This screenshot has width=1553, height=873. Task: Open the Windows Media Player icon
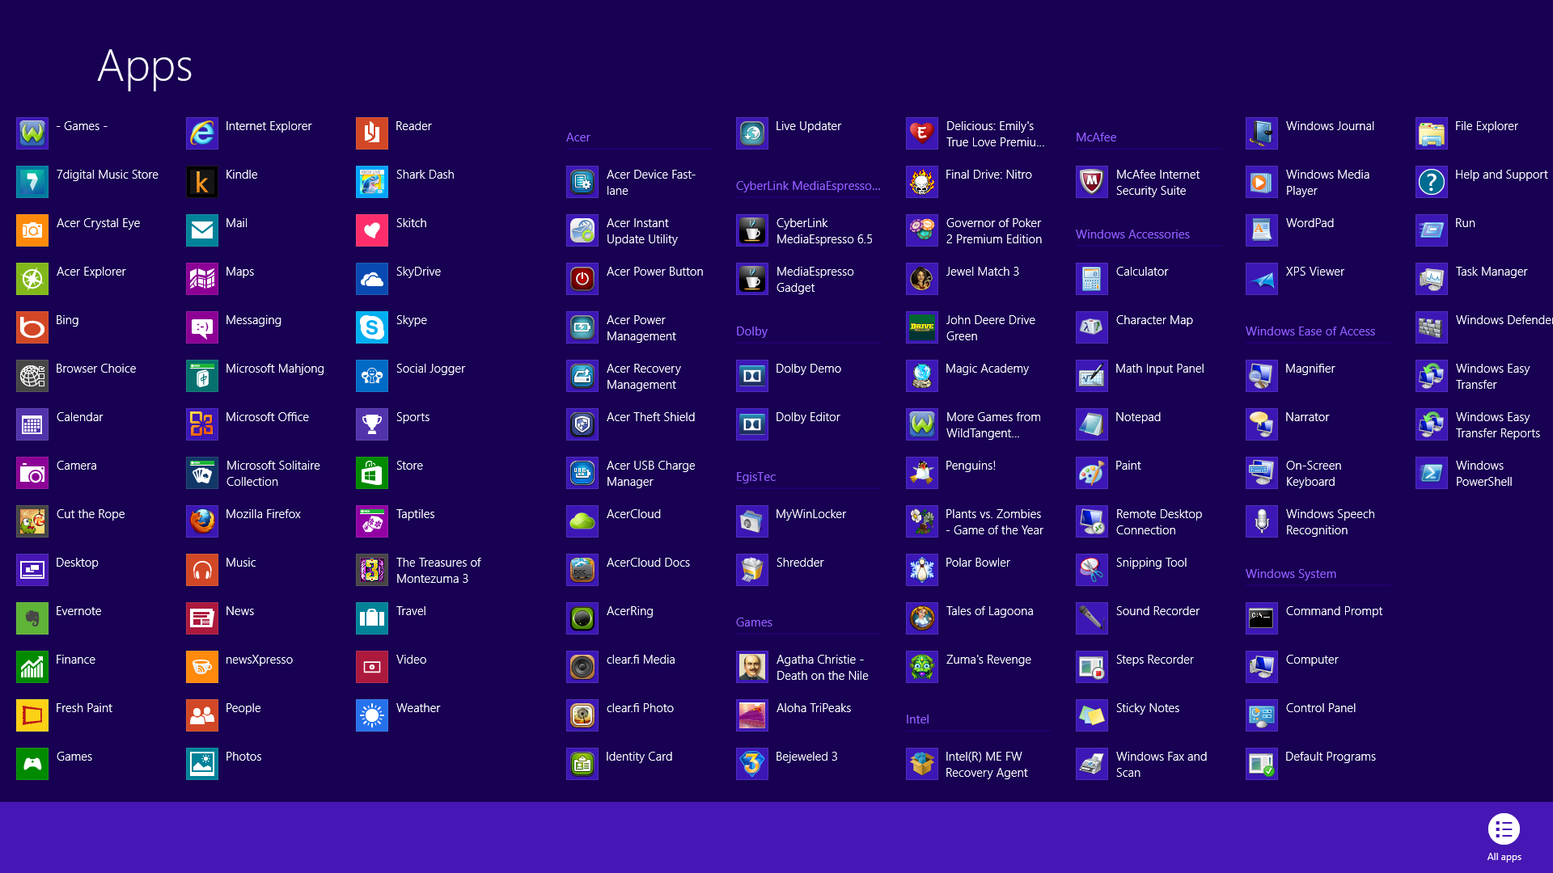(x=1262, y=182)
